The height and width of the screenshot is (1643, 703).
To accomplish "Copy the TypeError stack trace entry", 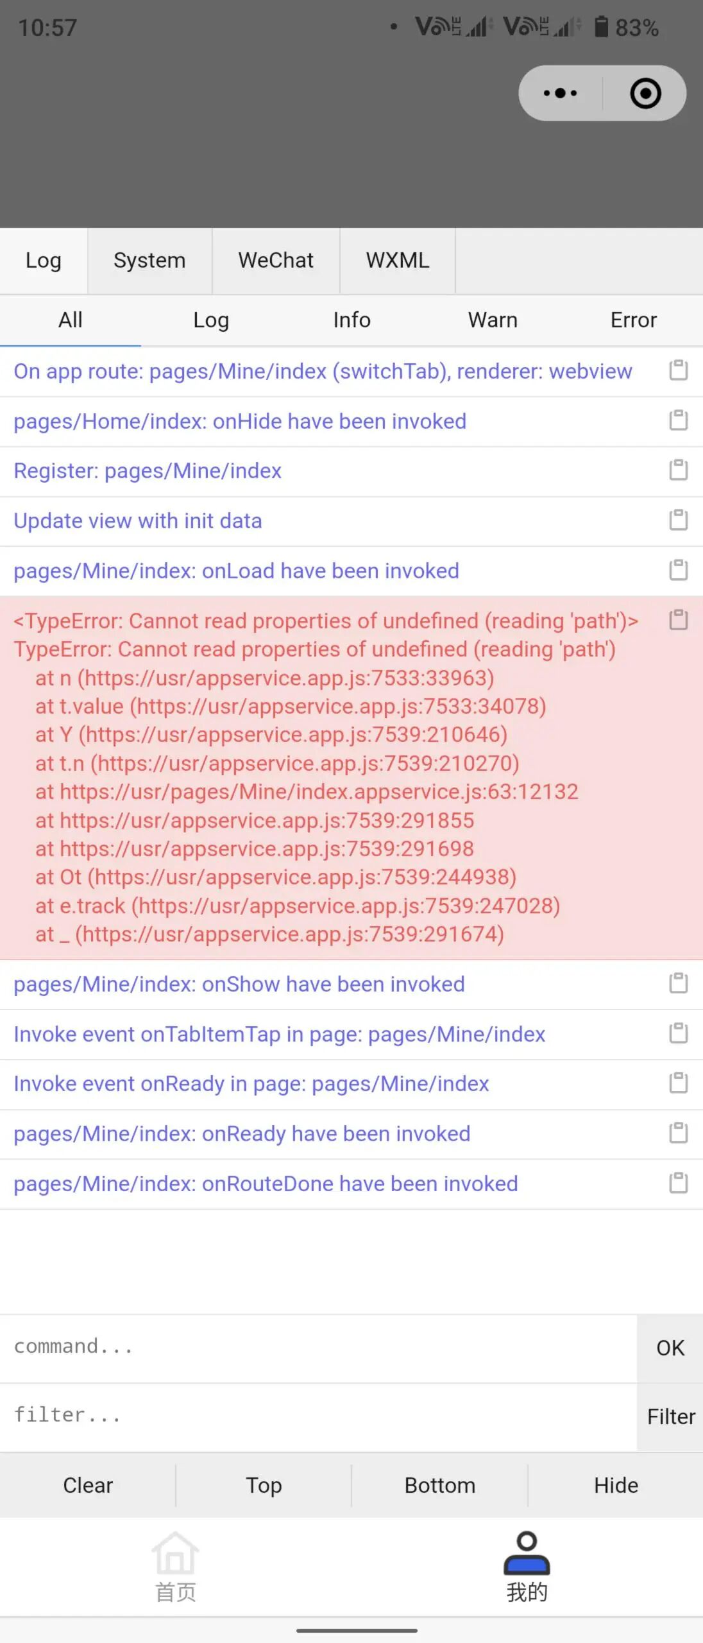I will click(x=678, y=620).
